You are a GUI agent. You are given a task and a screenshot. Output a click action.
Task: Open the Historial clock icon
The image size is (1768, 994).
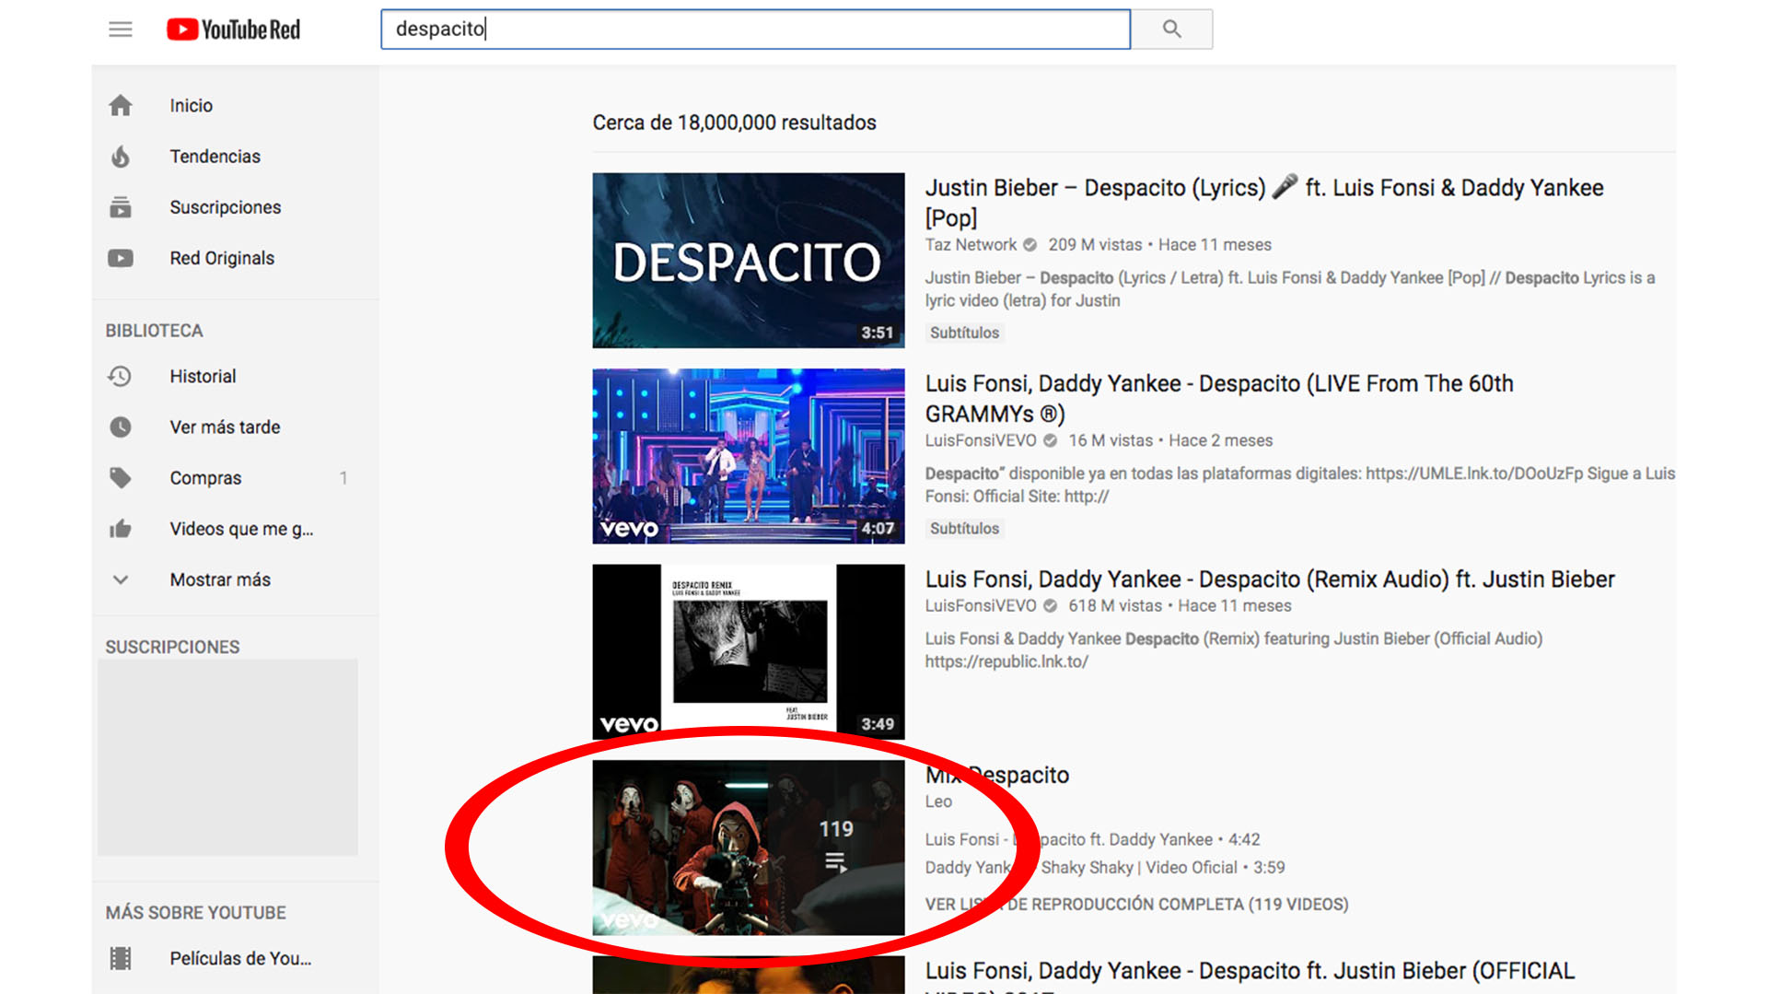pyautogui.click(x=121, y=376)
